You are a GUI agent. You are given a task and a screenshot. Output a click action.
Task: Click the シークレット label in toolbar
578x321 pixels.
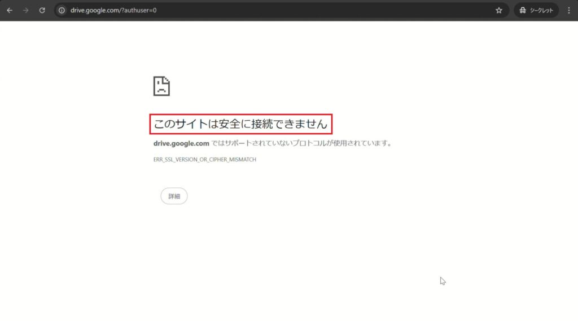pyautogui.click(x=542, y=10)
